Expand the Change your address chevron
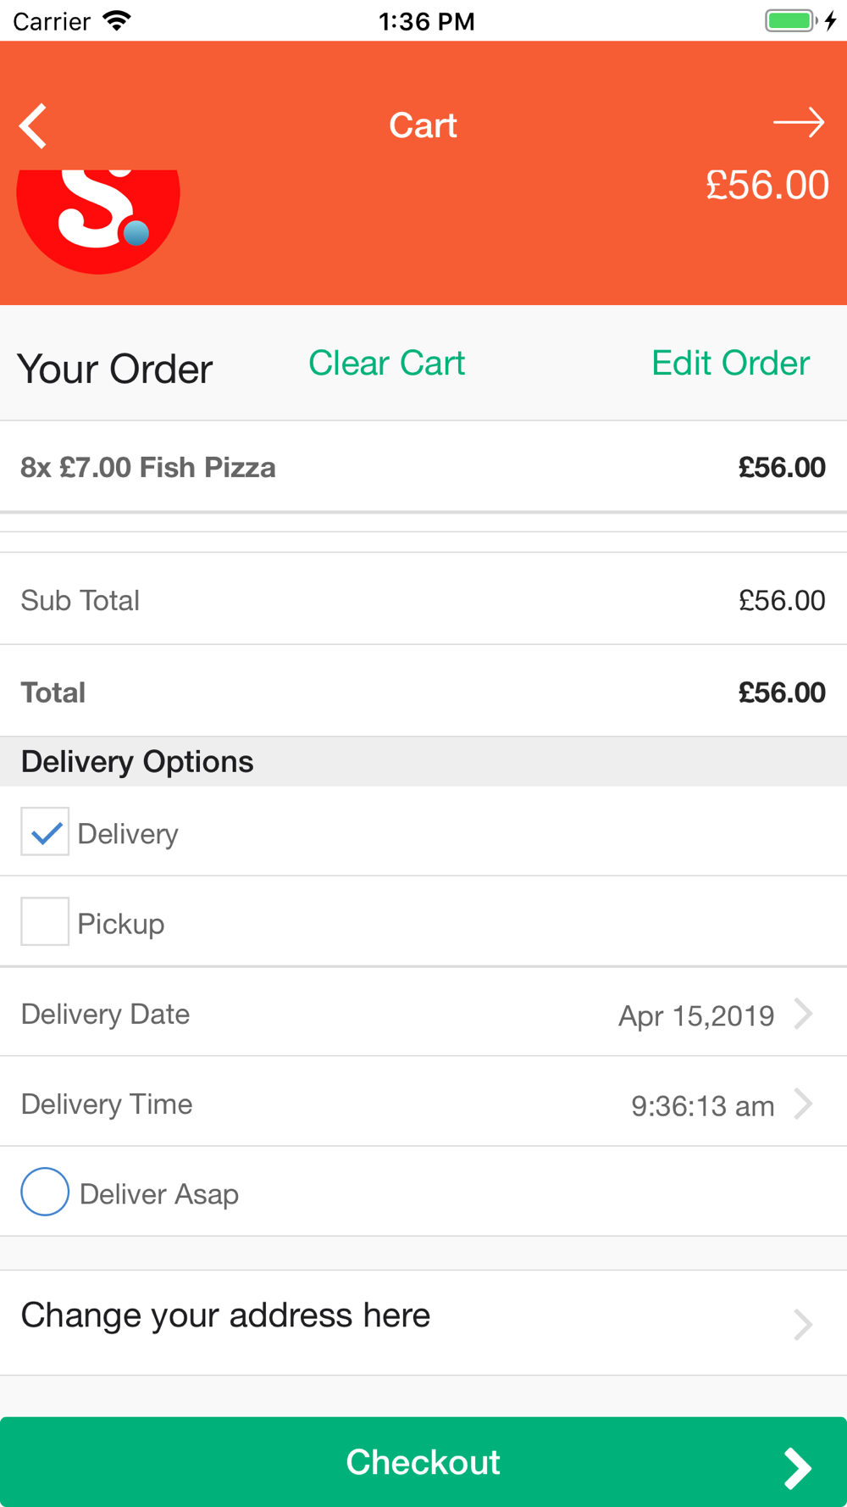 pyautogui.click(x=803, y=1324)
